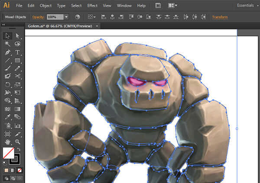The width and height of the screenshot is (260, 183).
Task: Enable Draw Behind mode
Action: click(13, 178)
